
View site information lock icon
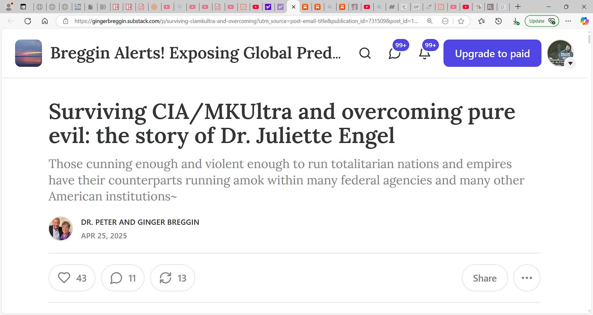(x=65, y=21)
